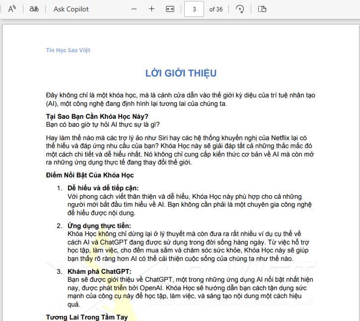Click the page number field showing 3

(194, 9)
